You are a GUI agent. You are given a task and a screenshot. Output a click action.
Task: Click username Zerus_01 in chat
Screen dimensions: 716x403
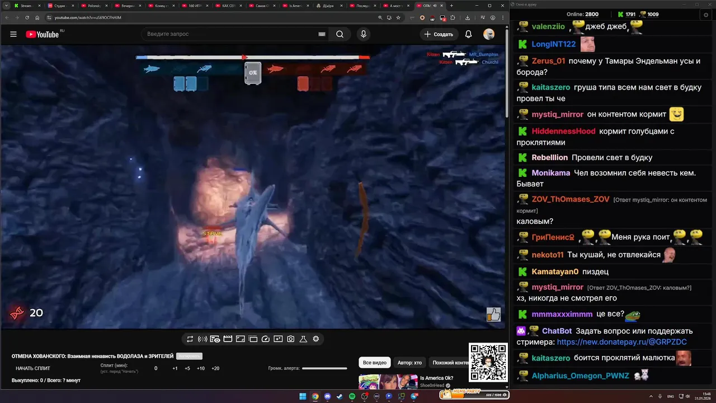click(x=548, y=61)
